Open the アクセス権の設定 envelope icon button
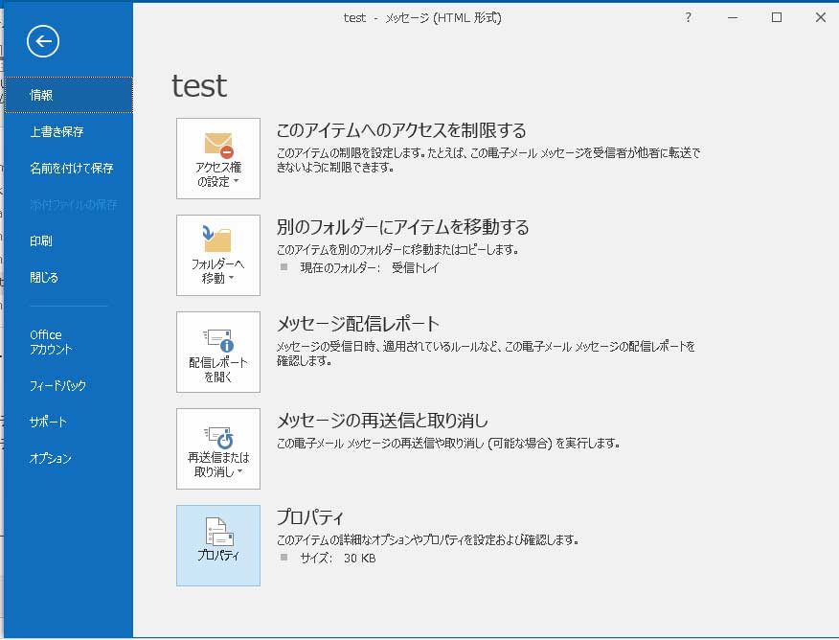Screen dimensions: 839x640 pyautogui.click(x=218, y=158)
